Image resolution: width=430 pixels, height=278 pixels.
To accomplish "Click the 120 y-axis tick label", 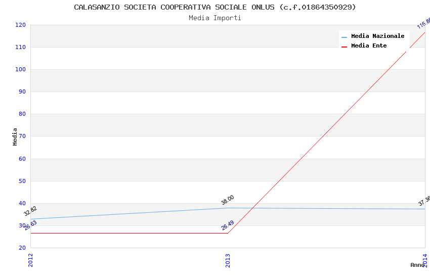I will pyautogui.click(x=20, y=25).
